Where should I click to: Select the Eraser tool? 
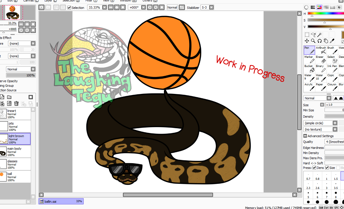(x=321, y=59)
